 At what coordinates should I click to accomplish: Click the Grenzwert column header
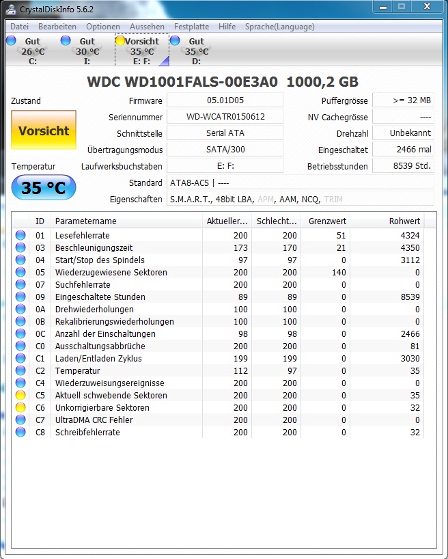pos(325,221)
